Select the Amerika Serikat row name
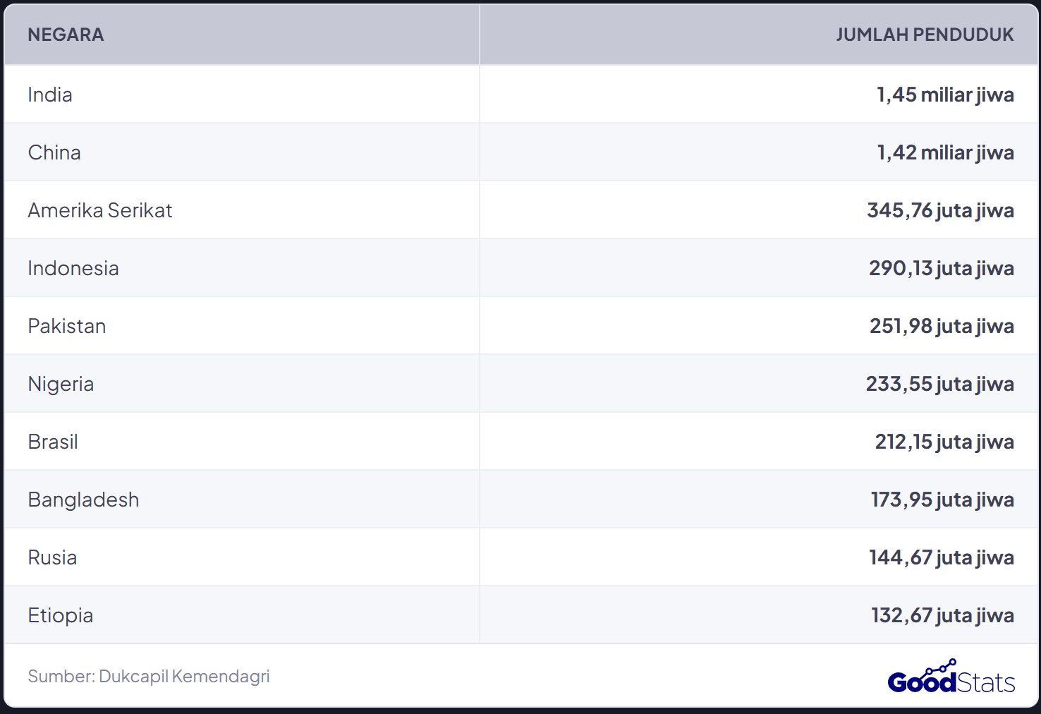Viewport: 1041px width, 714px height. pos(100,210)
